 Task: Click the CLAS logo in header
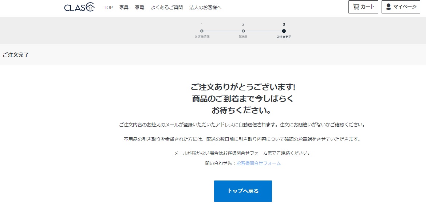pos(79,7)
